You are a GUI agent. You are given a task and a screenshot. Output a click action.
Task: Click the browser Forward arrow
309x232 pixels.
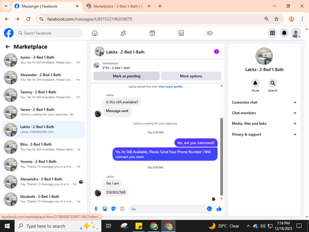(17, 19)
